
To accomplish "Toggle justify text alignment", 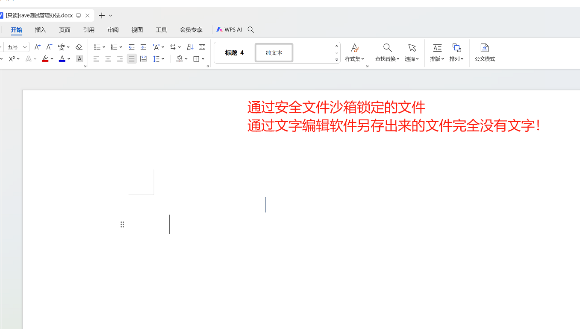I will [x=132, y=59].
